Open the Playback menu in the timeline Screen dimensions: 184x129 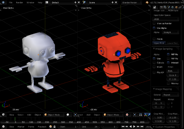[42, 127]
